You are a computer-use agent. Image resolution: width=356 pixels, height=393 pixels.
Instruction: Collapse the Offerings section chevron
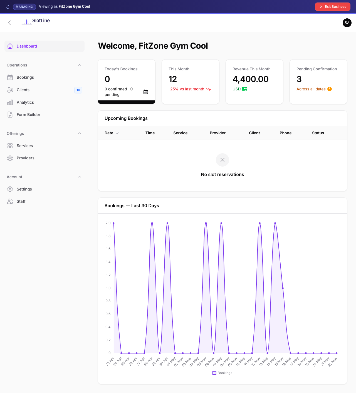(x=80, y=134)
